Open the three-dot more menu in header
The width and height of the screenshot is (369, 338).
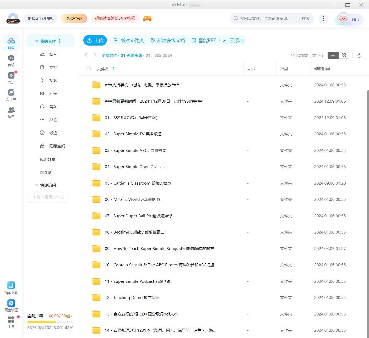(x=323, y=19)
